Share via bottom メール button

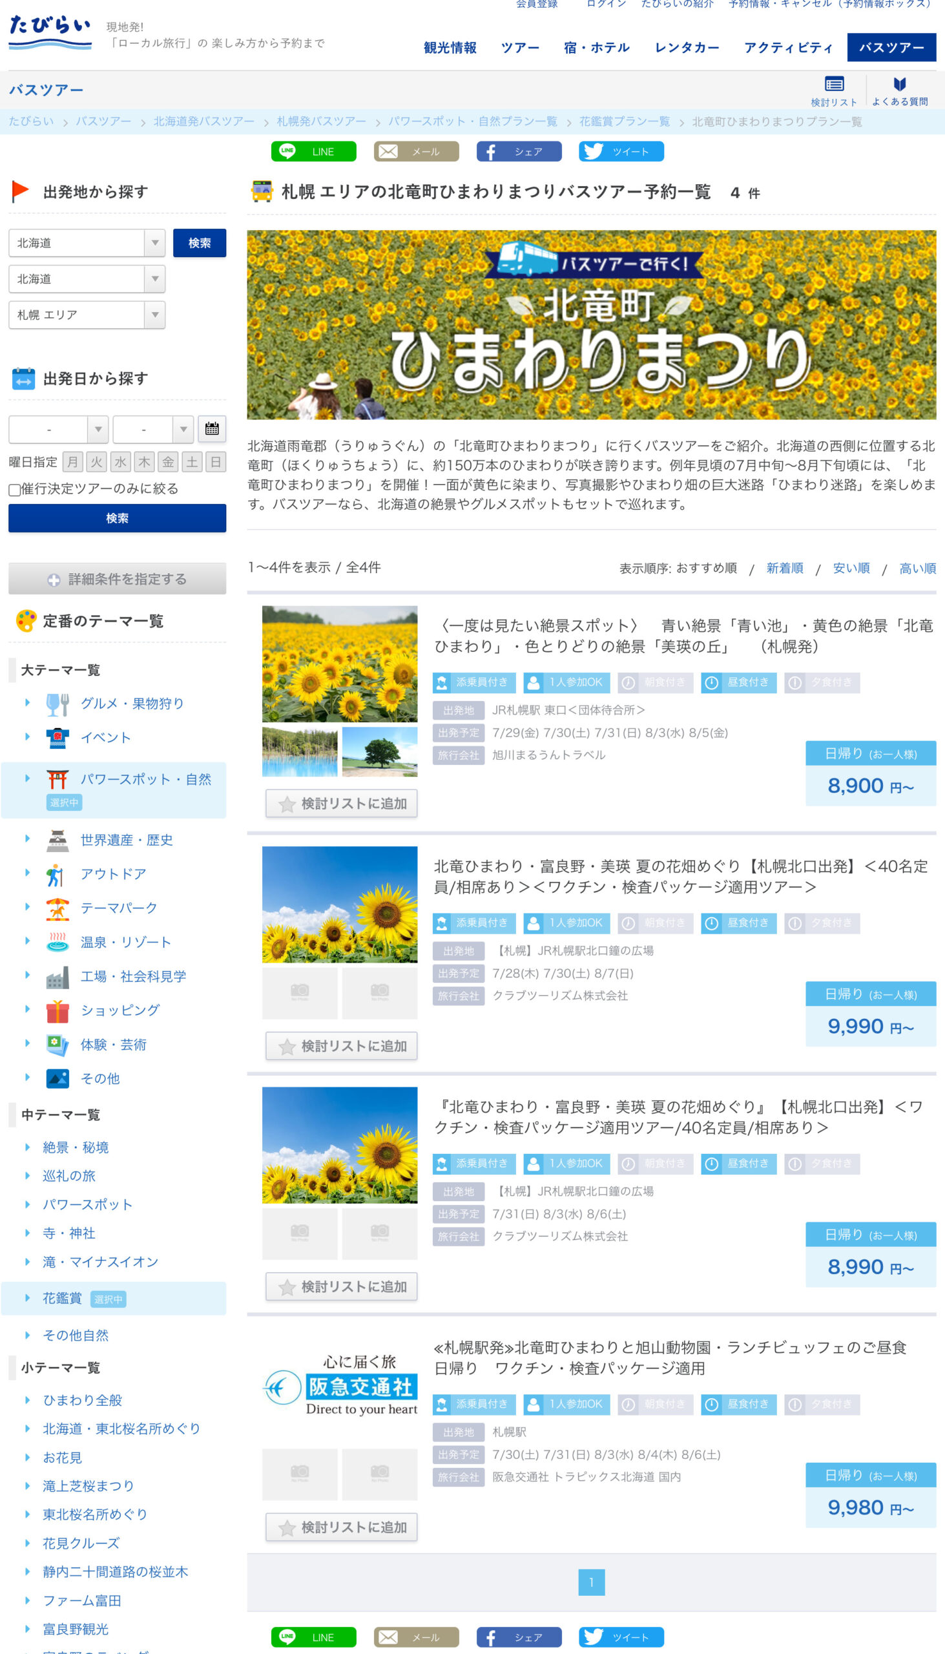pos(416,1637)
